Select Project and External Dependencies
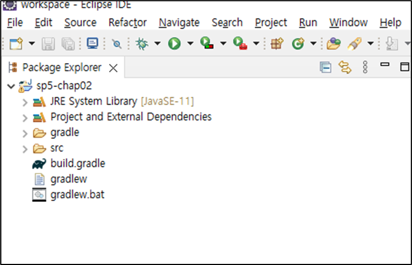This screenshot has height=265, width=412. pyautogui.click(x=131, y=117)
